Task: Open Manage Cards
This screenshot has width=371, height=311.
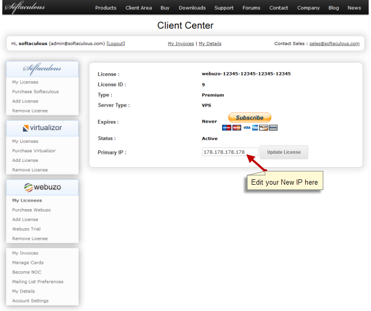Action: 28,263
